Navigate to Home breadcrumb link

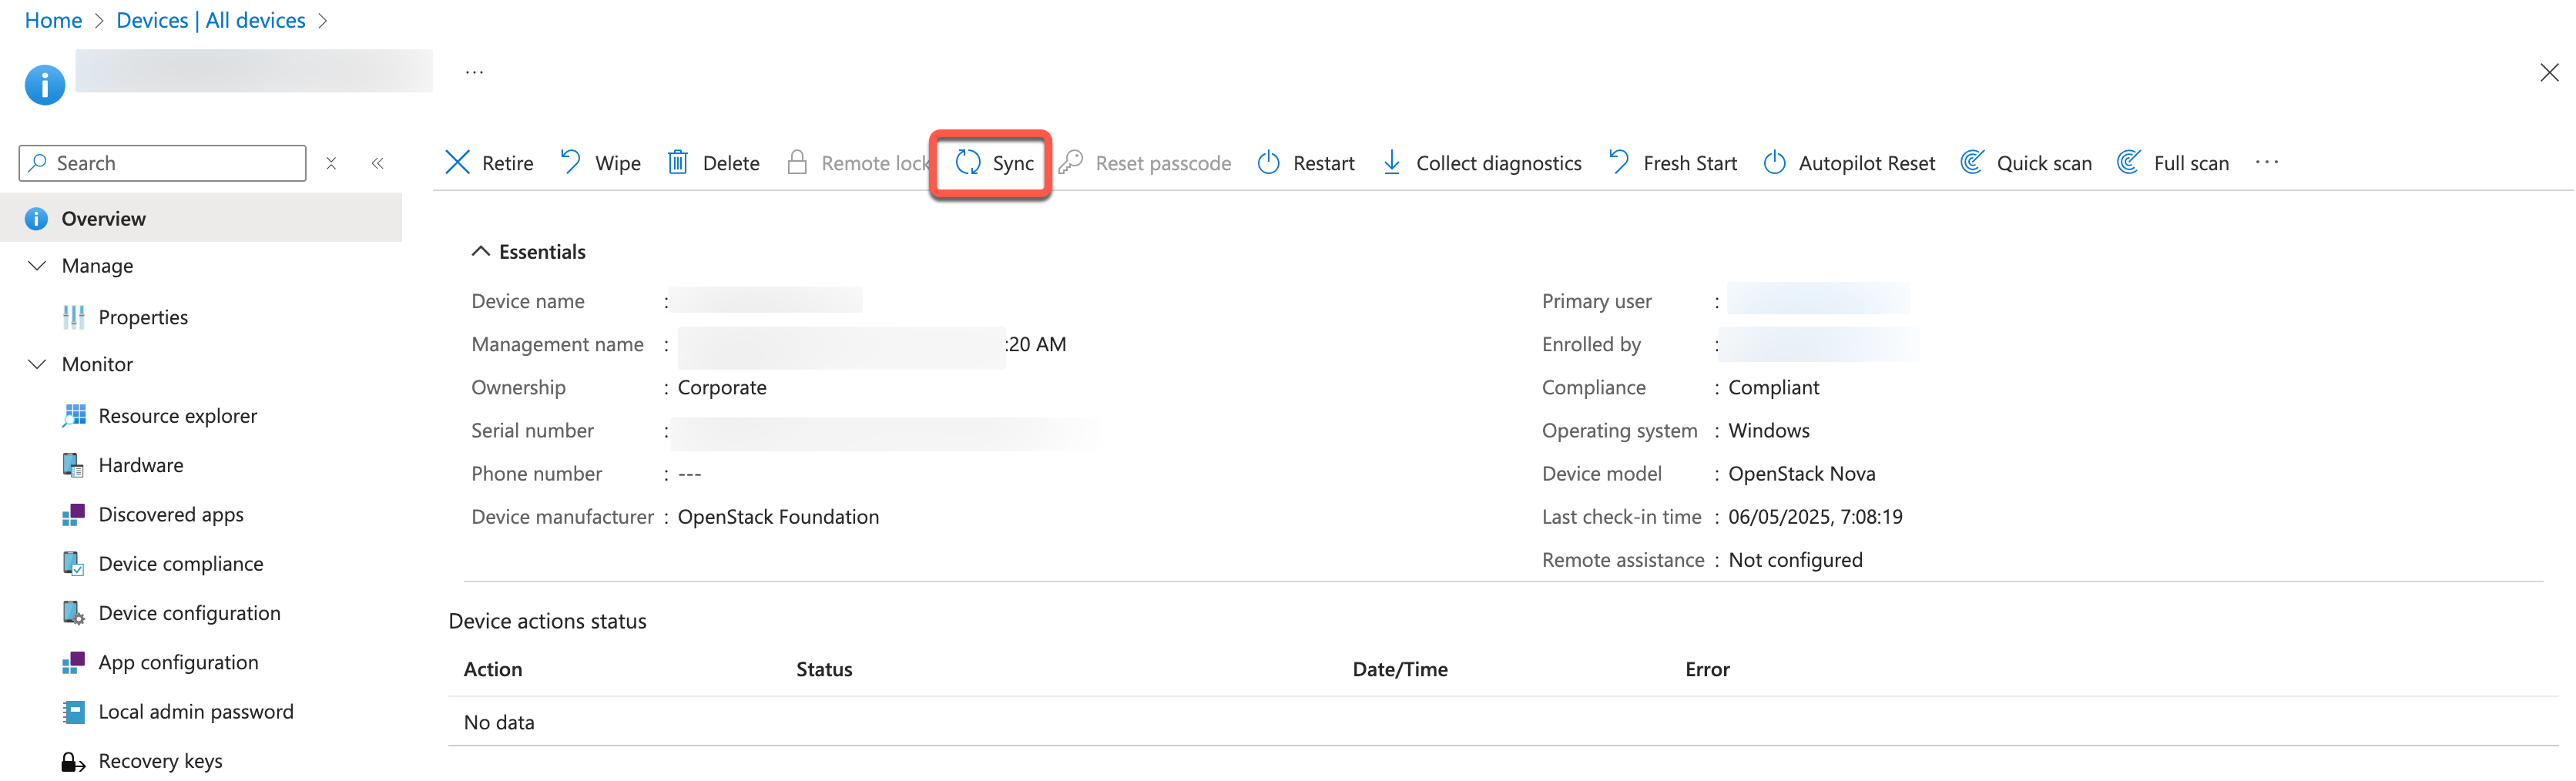tap(53, 20)
